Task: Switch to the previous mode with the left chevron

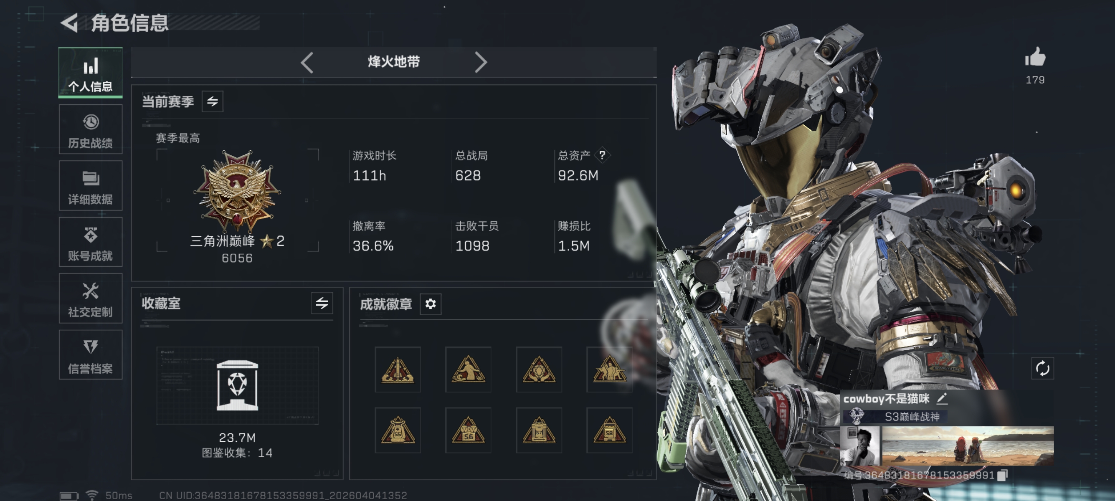Action: 307,62
